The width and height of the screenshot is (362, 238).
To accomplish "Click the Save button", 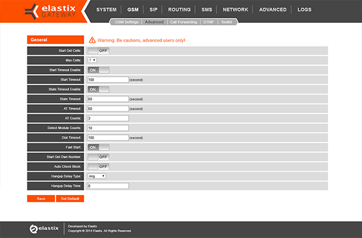I will click(41, 199).
